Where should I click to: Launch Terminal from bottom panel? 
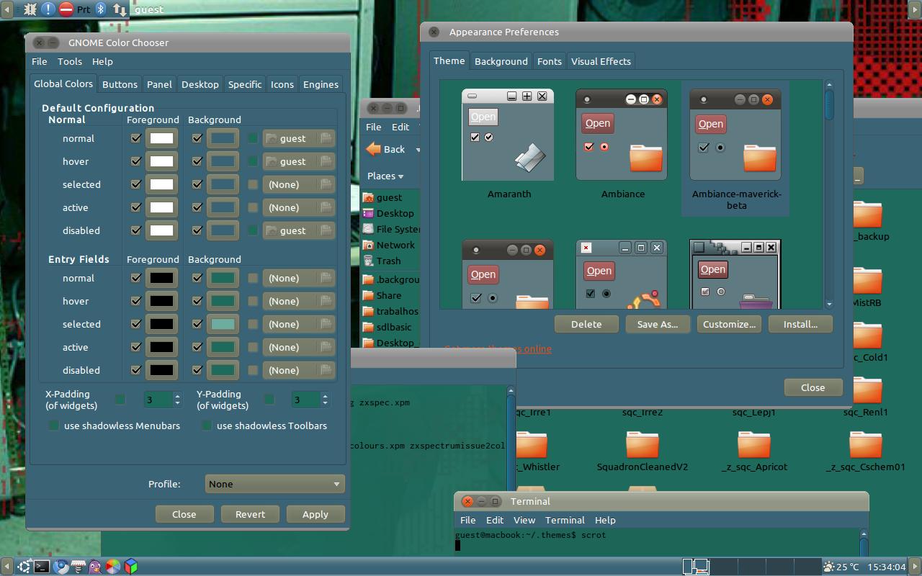[42, 567]
